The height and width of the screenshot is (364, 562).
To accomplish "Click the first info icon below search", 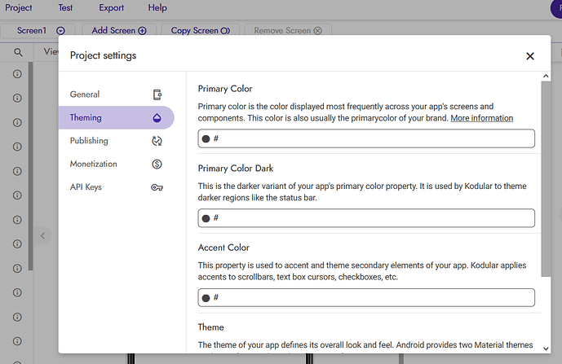I will 17,74.
